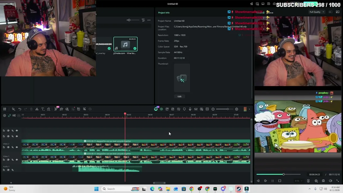Open the taskbar clock and date
Image resolution: width=343 pixels, height=193 pixels.
point(335,189)
